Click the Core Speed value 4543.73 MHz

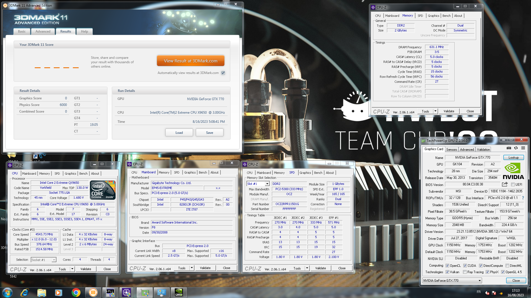click(x=45, y=235)
